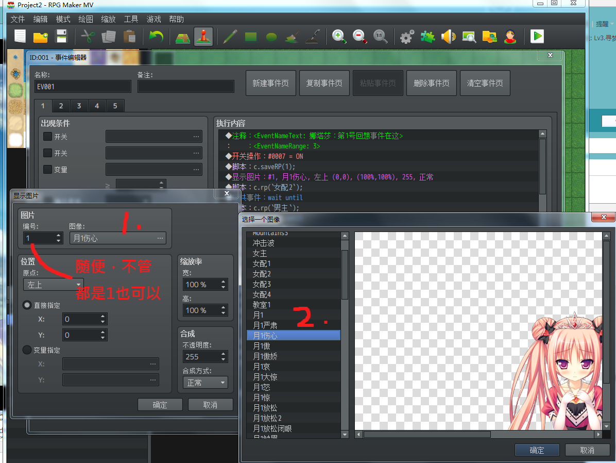Select 月1严肃 in the image list
The image size is (616, 463).
294,325
